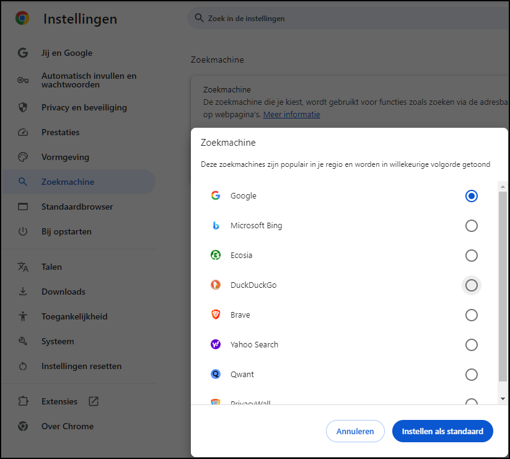Click the blue Qwant logo
The image size is (510, 459).
pyautogui.click(x=216, y=374)
